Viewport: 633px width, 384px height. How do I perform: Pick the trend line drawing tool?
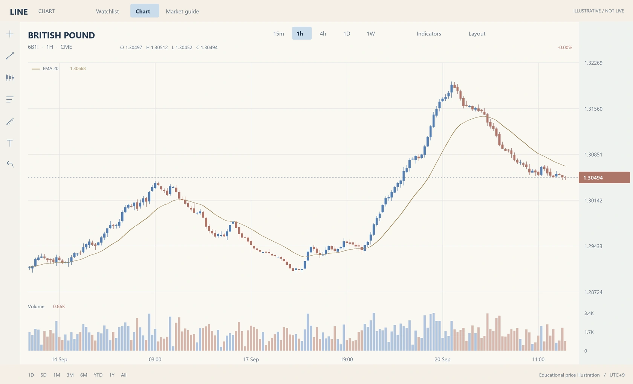[10, 56]
